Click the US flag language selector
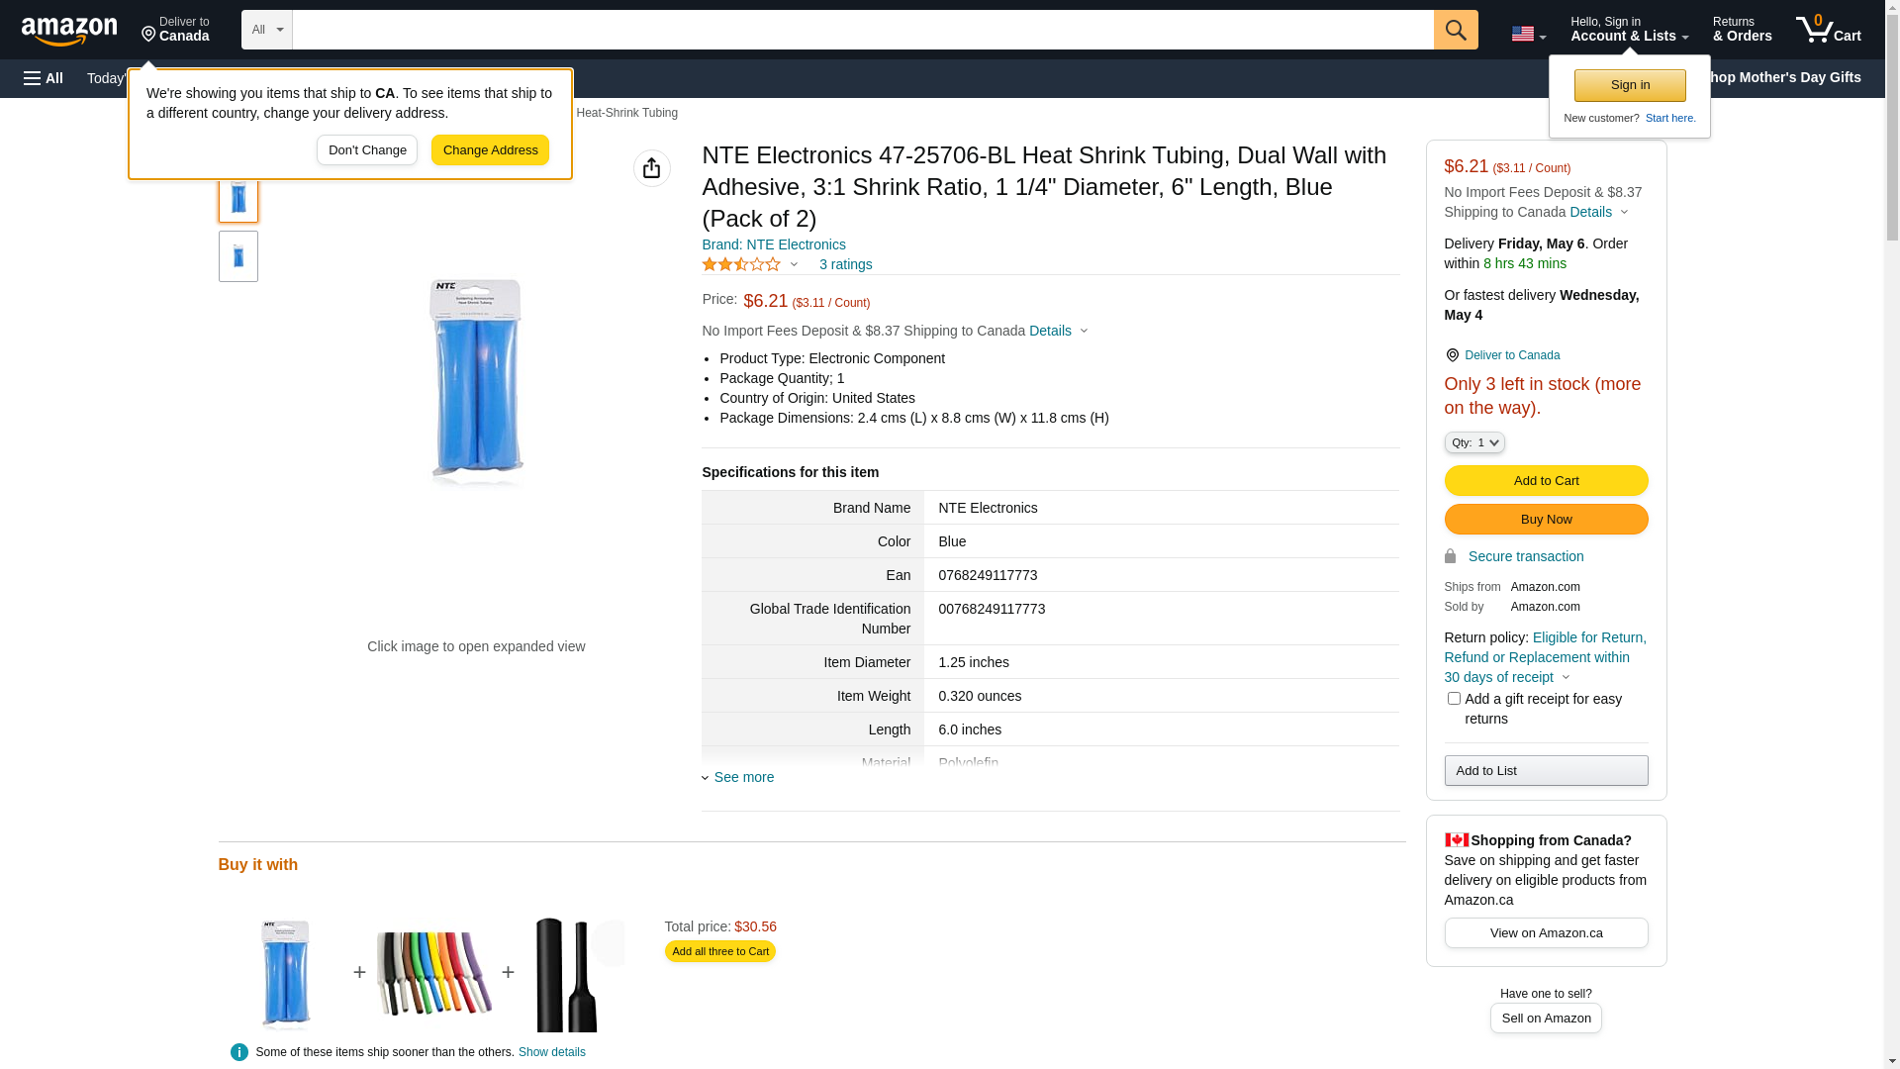 pyautogui.click(x=1528, y=34)
